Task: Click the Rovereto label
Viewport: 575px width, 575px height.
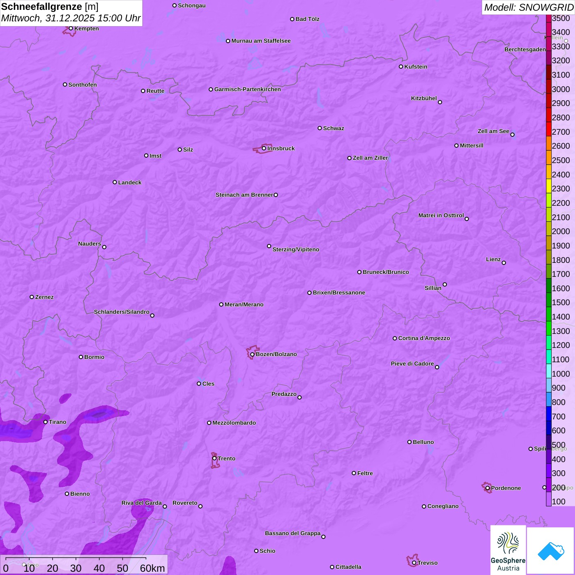Action: 185,503
